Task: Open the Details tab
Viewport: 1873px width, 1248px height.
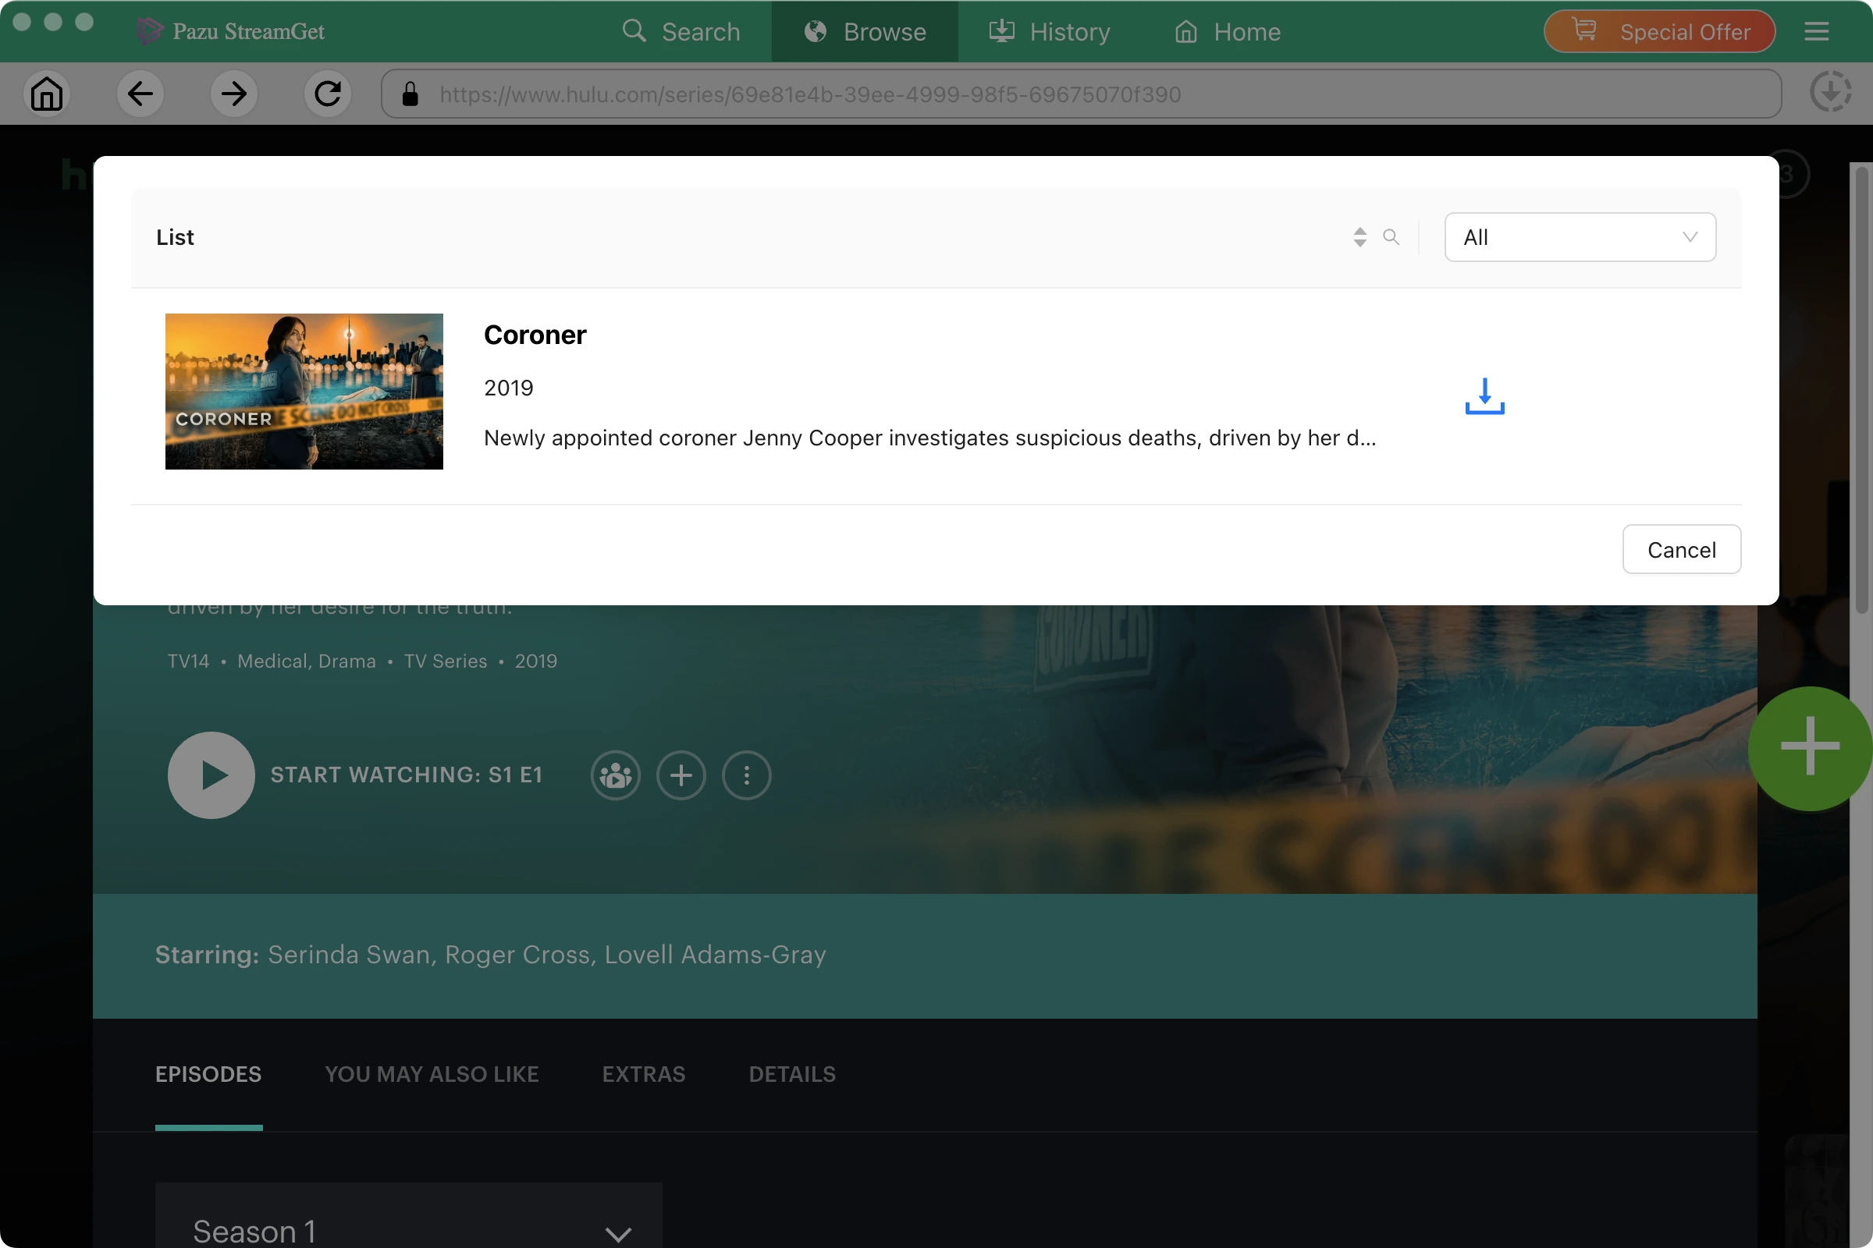Action: tap(792, 1074)
